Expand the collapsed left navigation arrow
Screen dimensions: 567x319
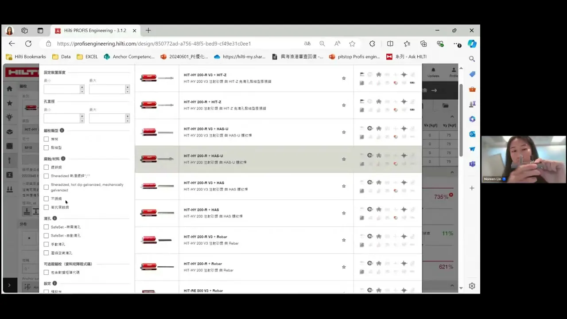[9, 285]
